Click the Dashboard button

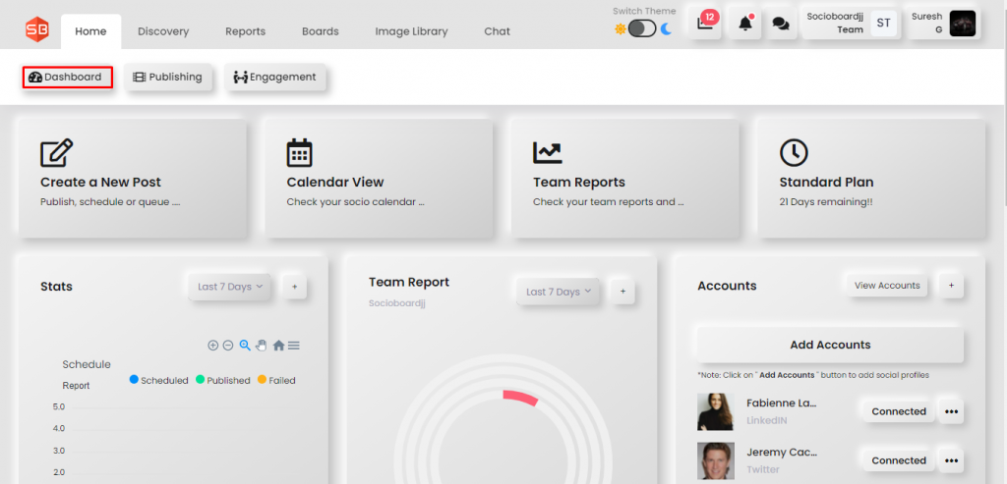pyautogui.click(x=68, y=77)
